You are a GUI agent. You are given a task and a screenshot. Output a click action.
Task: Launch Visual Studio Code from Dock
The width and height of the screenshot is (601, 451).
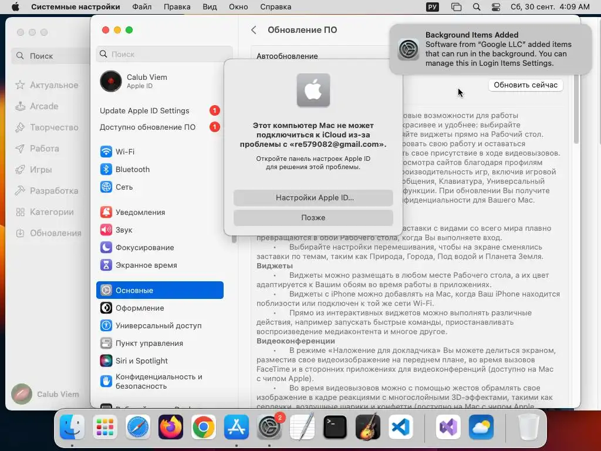401,427
